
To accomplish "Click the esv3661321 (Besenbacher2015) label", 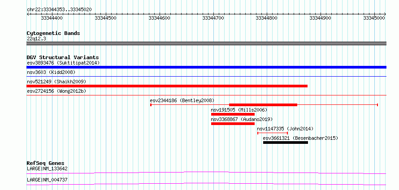I will click(300, 138).
